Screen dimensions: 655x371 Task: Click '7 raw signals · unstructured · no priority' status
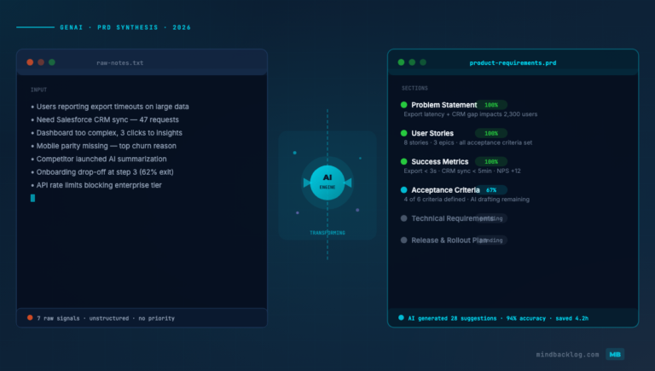106,318
